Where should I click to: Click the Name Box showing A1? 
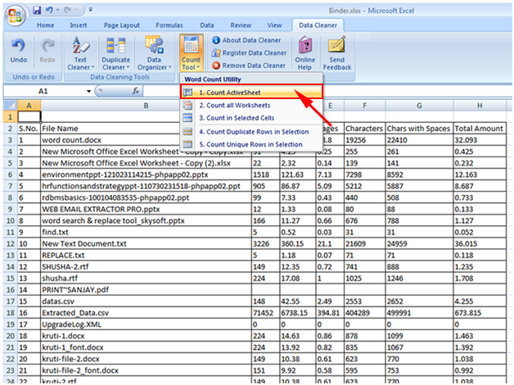tap(43, 91)
